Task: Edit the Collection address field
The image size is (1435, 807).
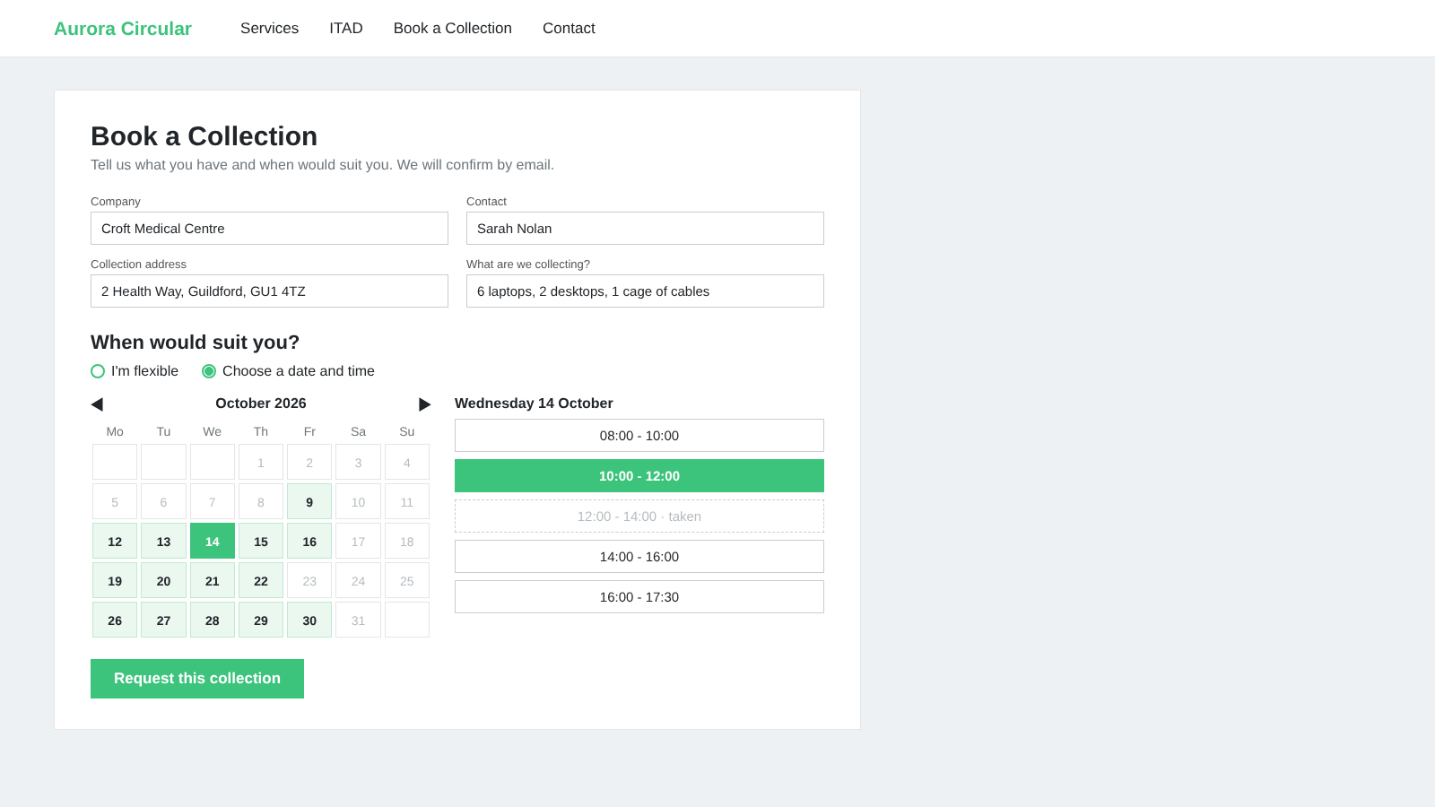Action: click(x=269, y=291)
